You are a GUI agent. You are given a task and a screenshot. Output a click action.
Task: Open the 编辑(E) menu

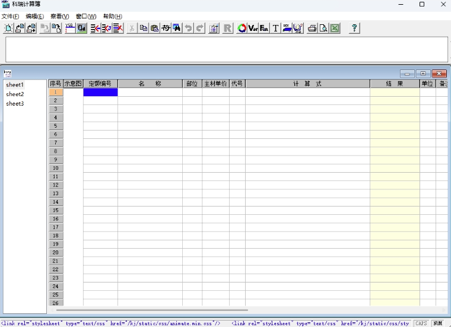(x=34, y=16)
